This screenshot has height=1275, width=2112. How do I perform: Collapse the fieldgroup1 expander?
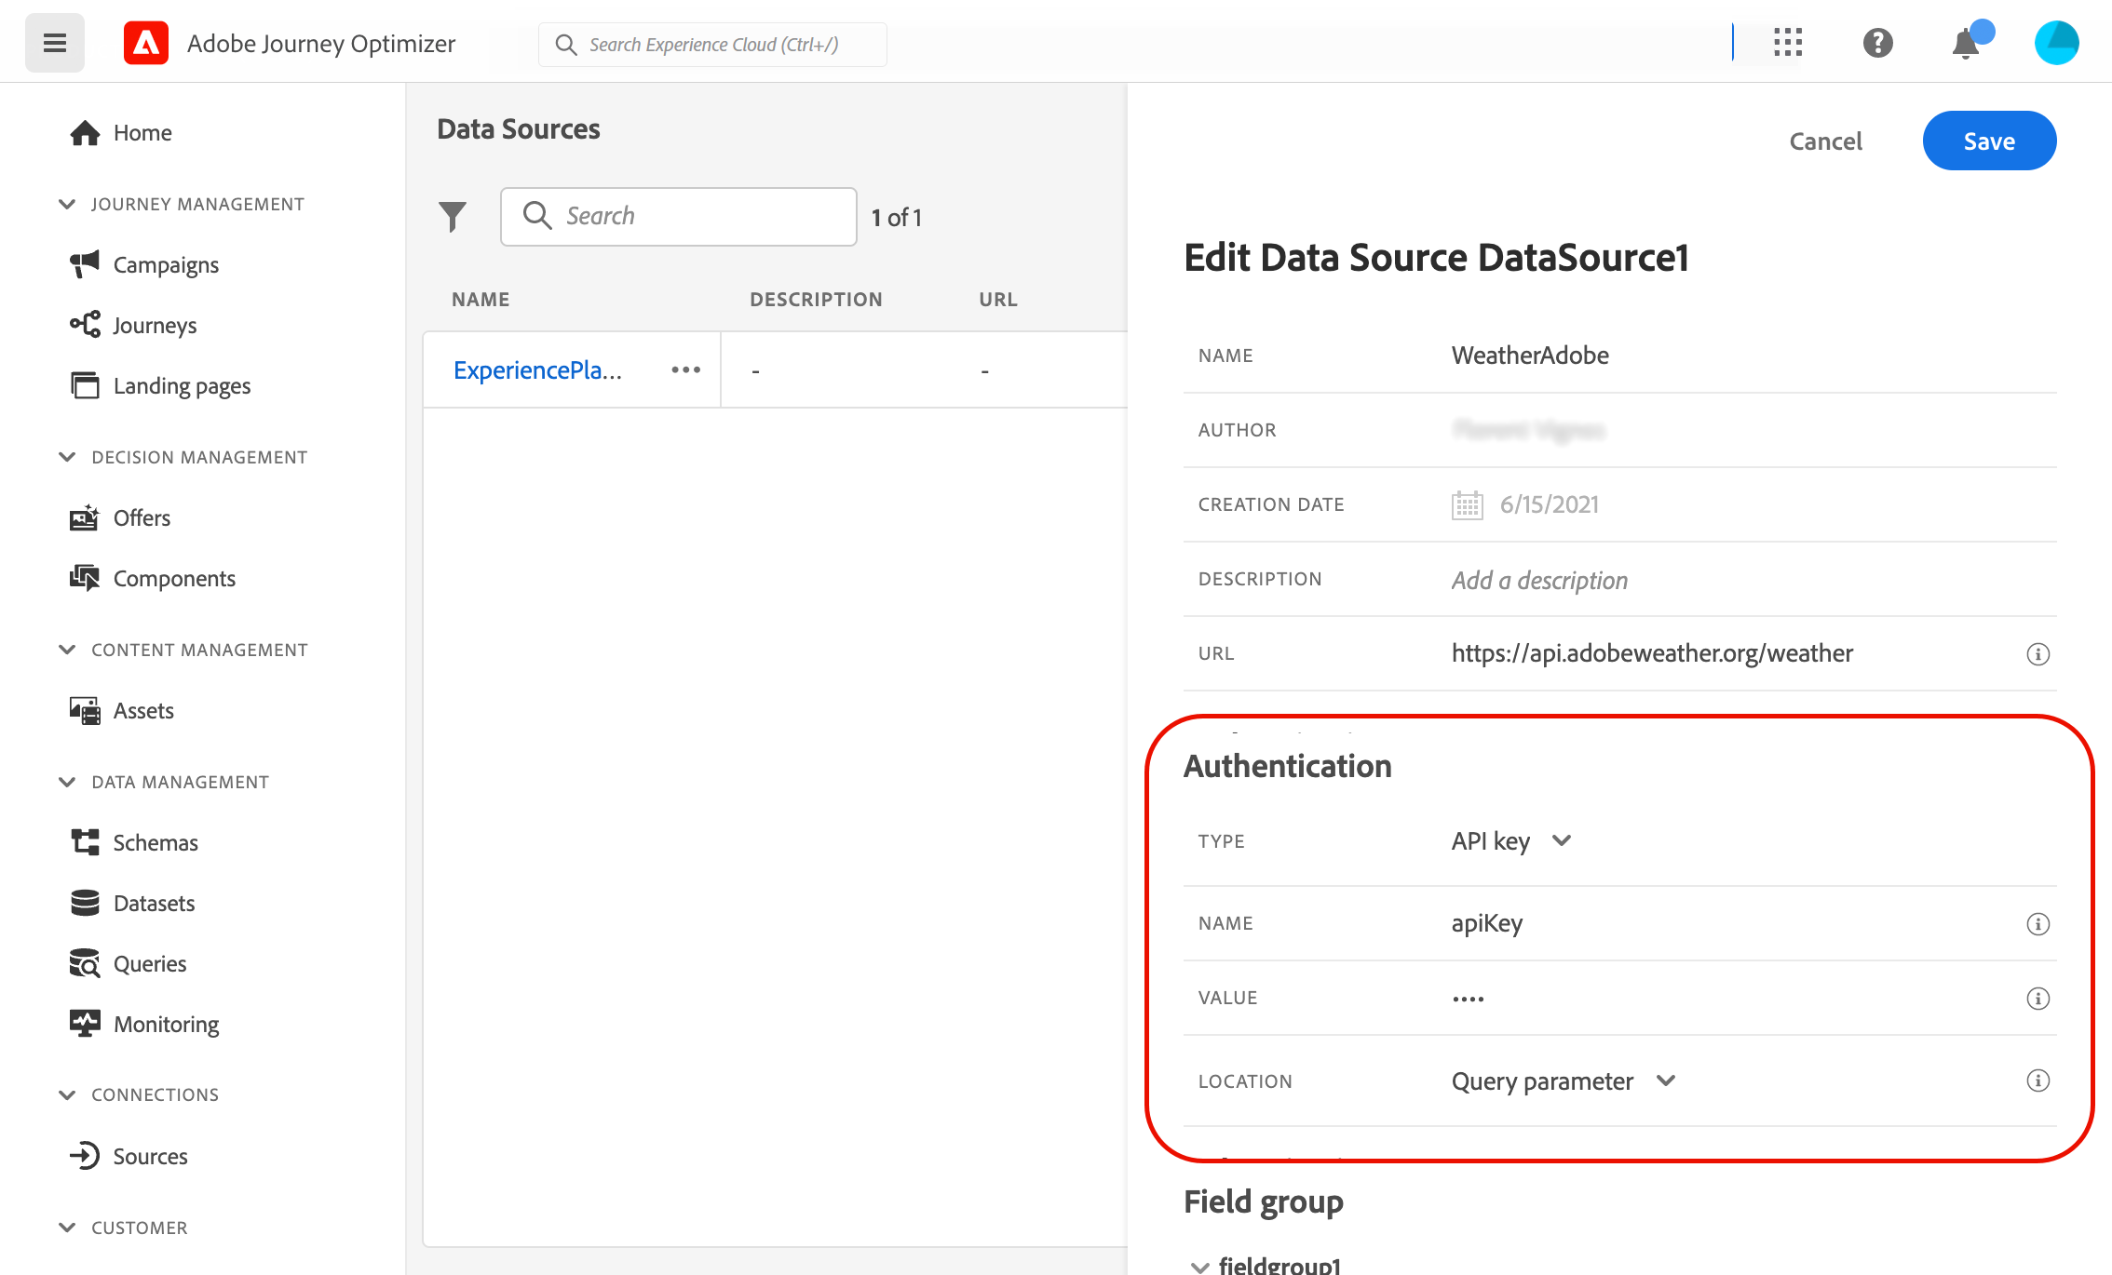point(1199,1266)
